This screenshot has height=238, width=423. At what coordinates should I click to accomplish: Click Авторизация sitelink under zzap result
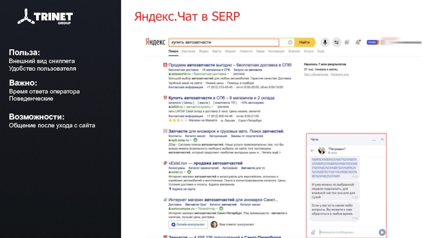(218, 136)
